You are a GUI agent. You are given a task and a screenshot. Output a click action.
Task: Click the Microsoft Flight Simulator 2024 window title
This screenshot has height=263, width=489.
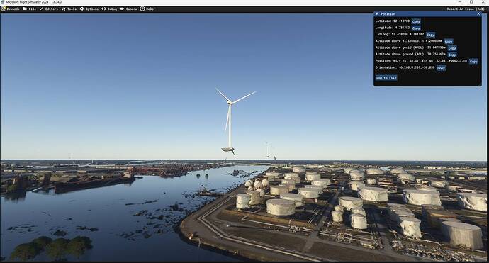[x=33, y=2]
